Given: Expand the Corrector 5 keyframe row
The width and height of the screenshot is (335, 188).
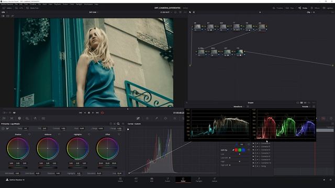Looking at the screenshot, I should pos(260,147).
